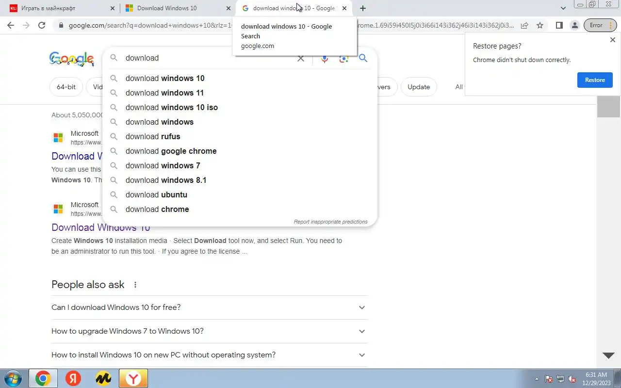The image size is (621, 388).
Task: Expand How to install Windows 10 on new PC
Action: 210,355
